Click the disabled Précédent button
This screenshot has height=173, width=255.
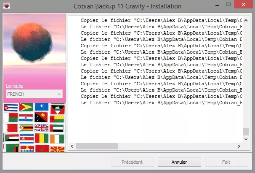pyautogui.click(x=132, y=162)
